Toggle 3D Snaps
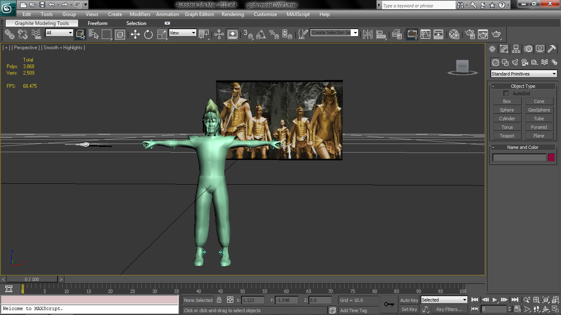Viewport: 561px width, 315px height. (x=248, y=34)
